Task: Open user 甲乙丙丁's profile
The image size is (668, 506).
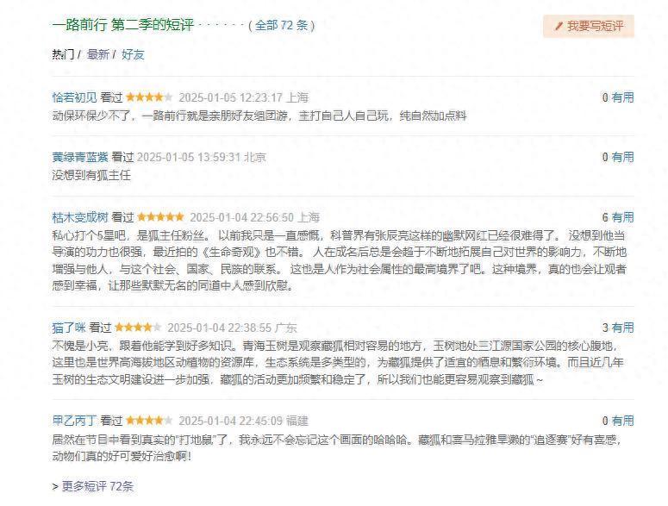Action: (x=74, y=421)
